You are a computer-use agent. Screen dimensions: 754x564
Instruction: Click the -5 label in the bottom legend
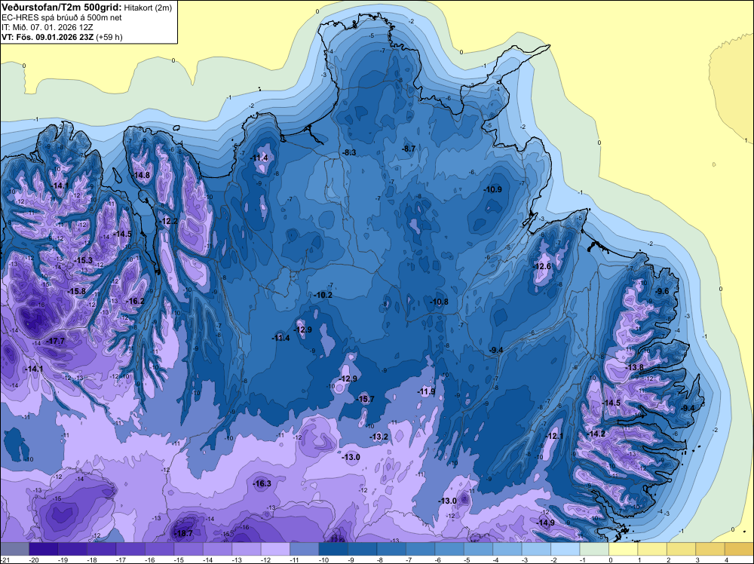(x=467, y=559)
